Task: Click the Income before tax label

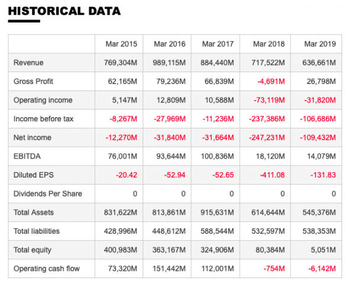Action: point(44,119)
